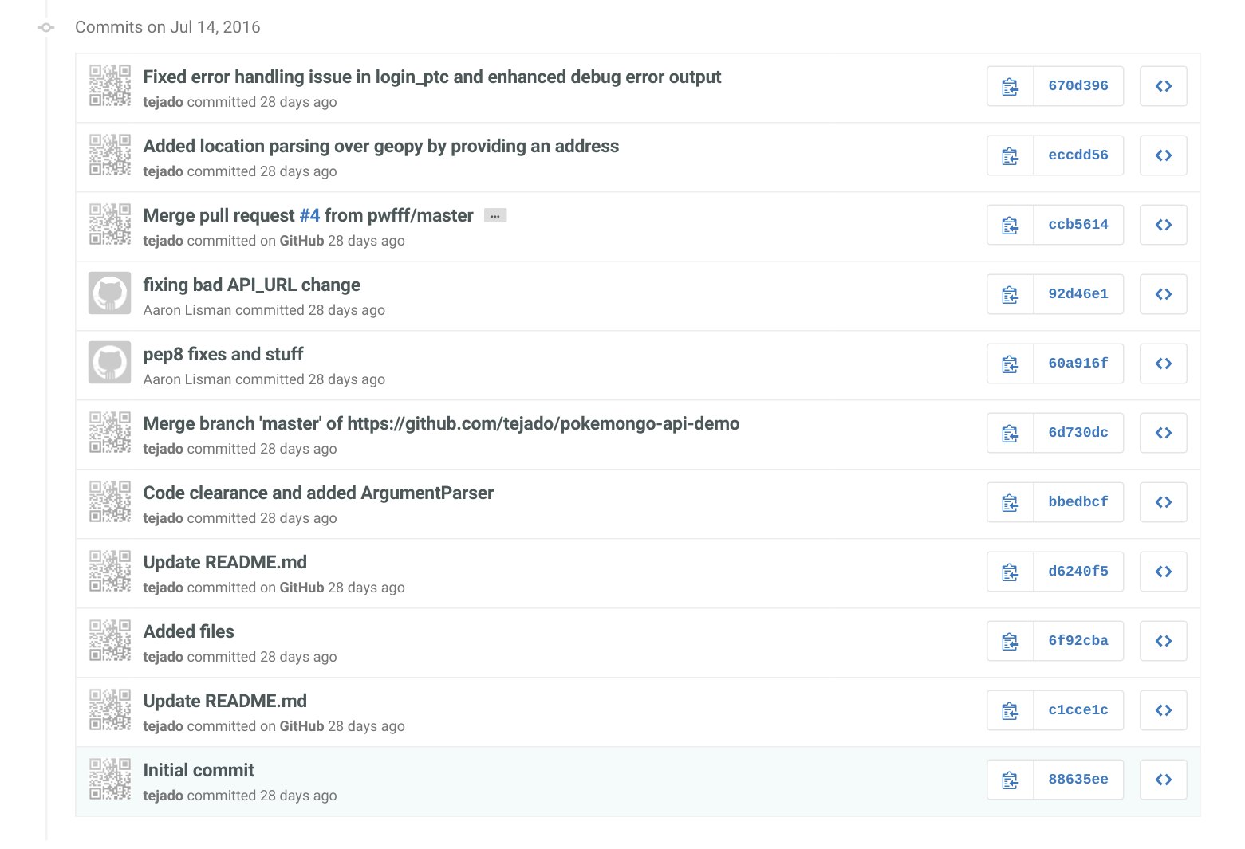Viewport: 1245px width, 849px height.
Task: Click Aaron Lisman's avatar on pep8 commit
Action: tap(109, 362)
